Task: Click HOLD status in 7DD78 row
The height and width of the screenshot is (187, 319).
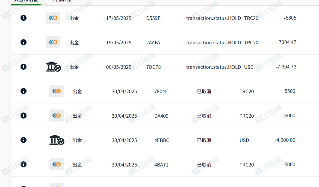Action: (213, 67)
